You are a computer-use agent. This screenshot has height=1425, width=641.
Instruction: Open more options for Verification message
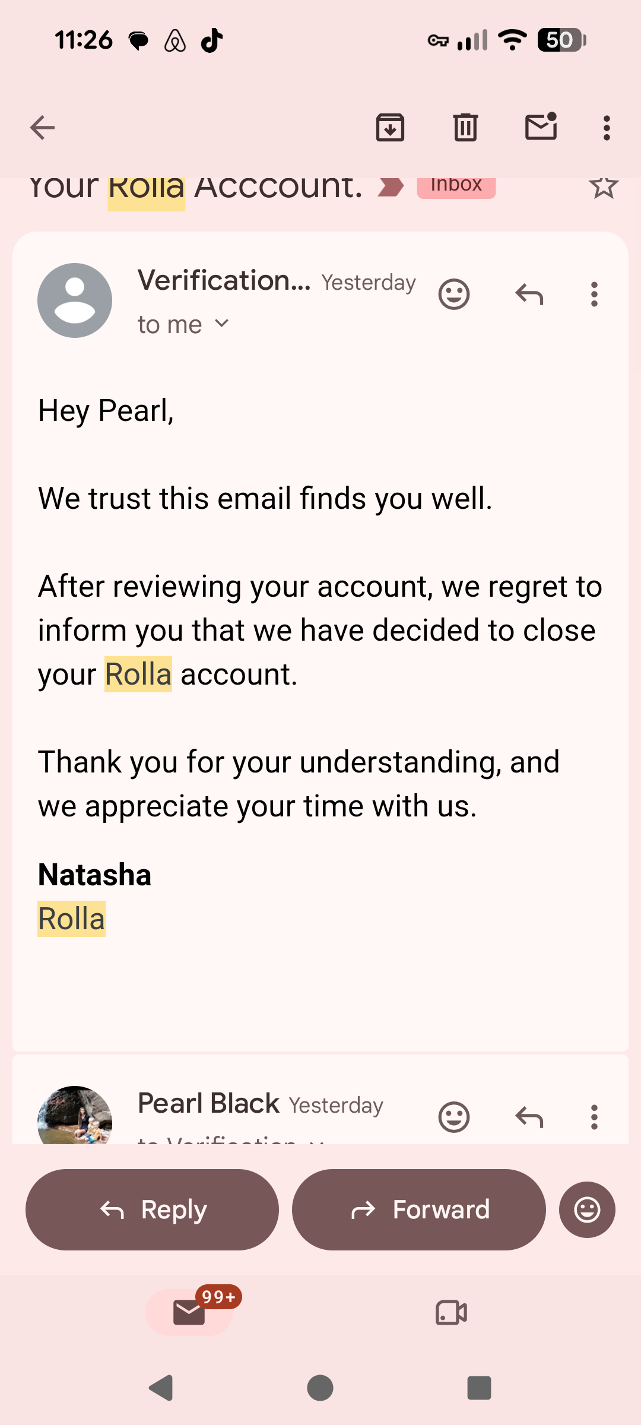pos(594,294)
